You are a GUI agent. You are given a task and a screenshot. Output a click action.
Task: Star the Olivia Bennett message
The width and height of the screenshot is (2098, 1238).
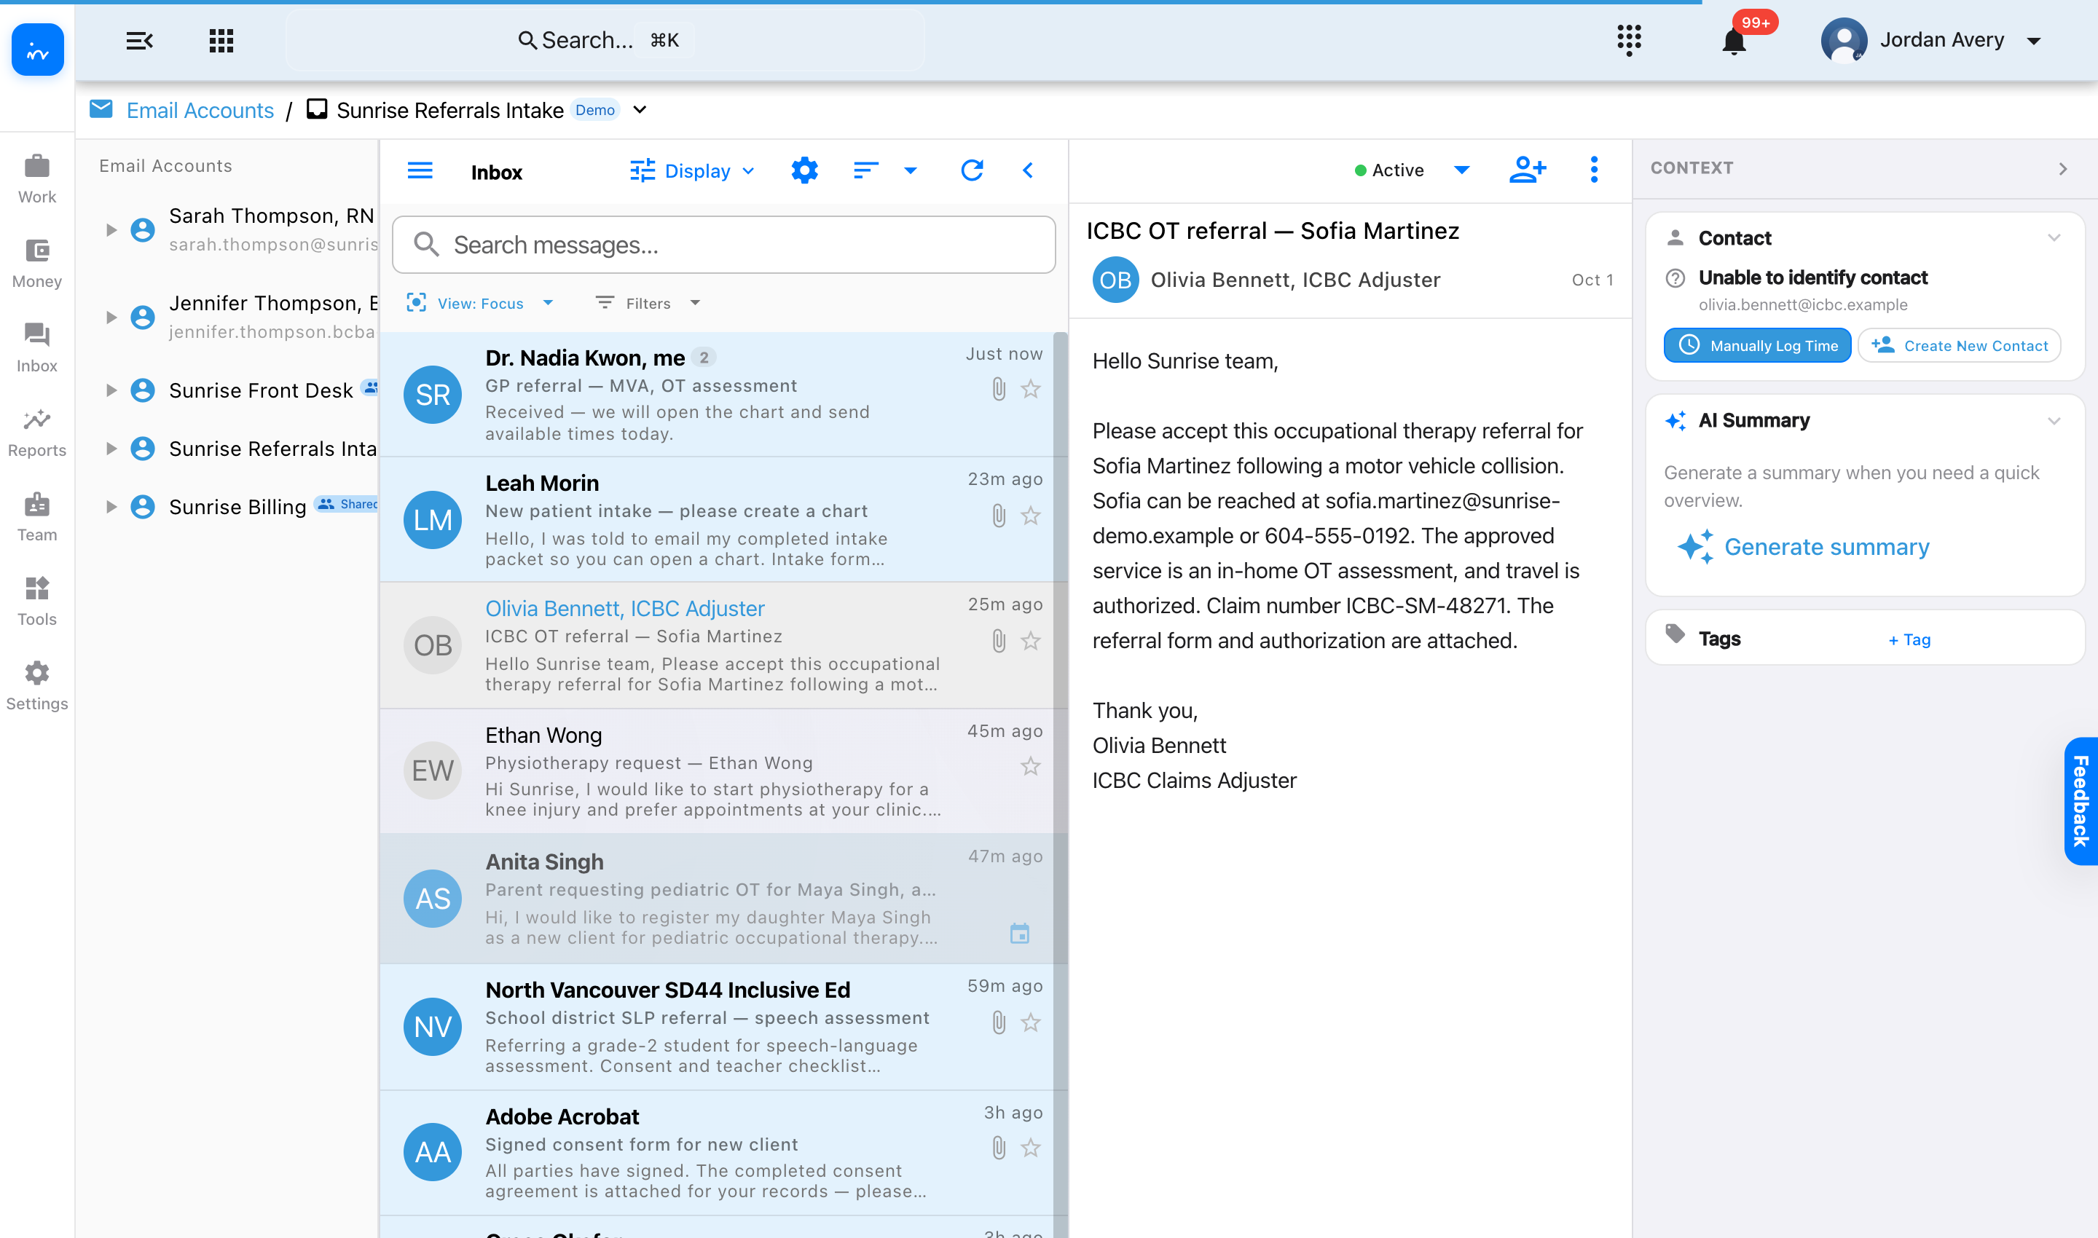coord(1031,641)
